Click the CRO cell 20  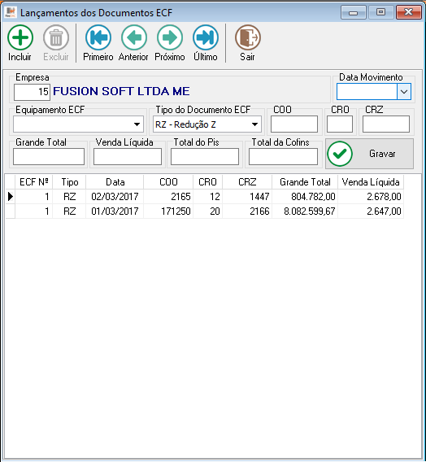click(208, 211)
